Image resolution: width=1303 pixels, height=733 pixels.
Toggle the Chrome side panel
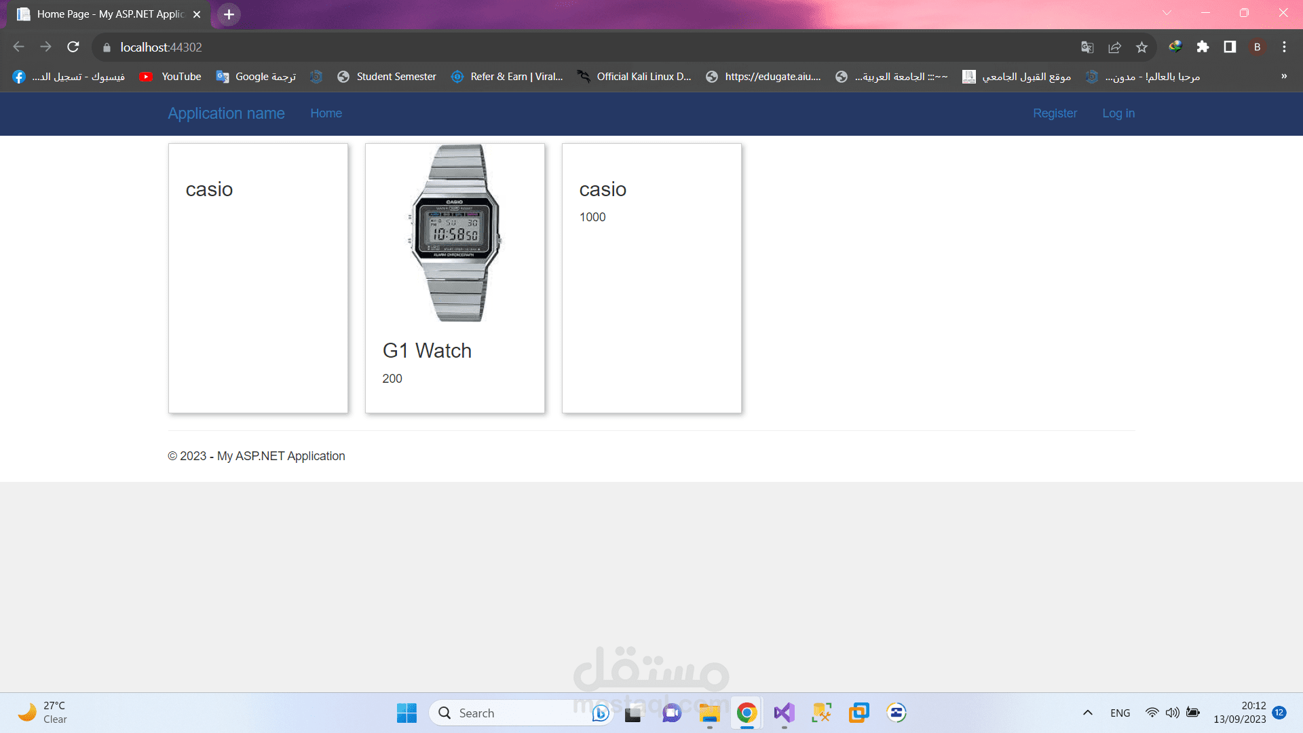[x=1228, y=47]
